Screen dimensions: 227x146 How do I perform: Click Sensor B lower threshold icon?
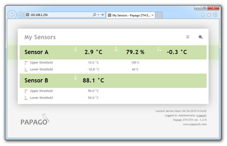(x=26, y=98)
